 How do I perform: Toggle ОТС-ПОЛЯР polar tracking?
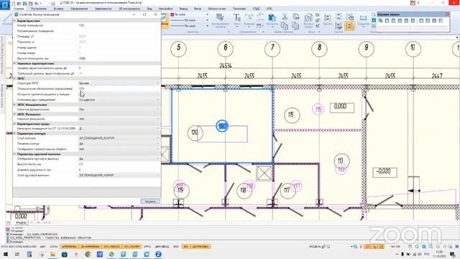pos(132,246)
